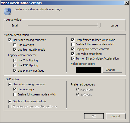This screenshot has width=130, height=123.
Task: Click the black video border color swatch
Action: tap(88, 70)
